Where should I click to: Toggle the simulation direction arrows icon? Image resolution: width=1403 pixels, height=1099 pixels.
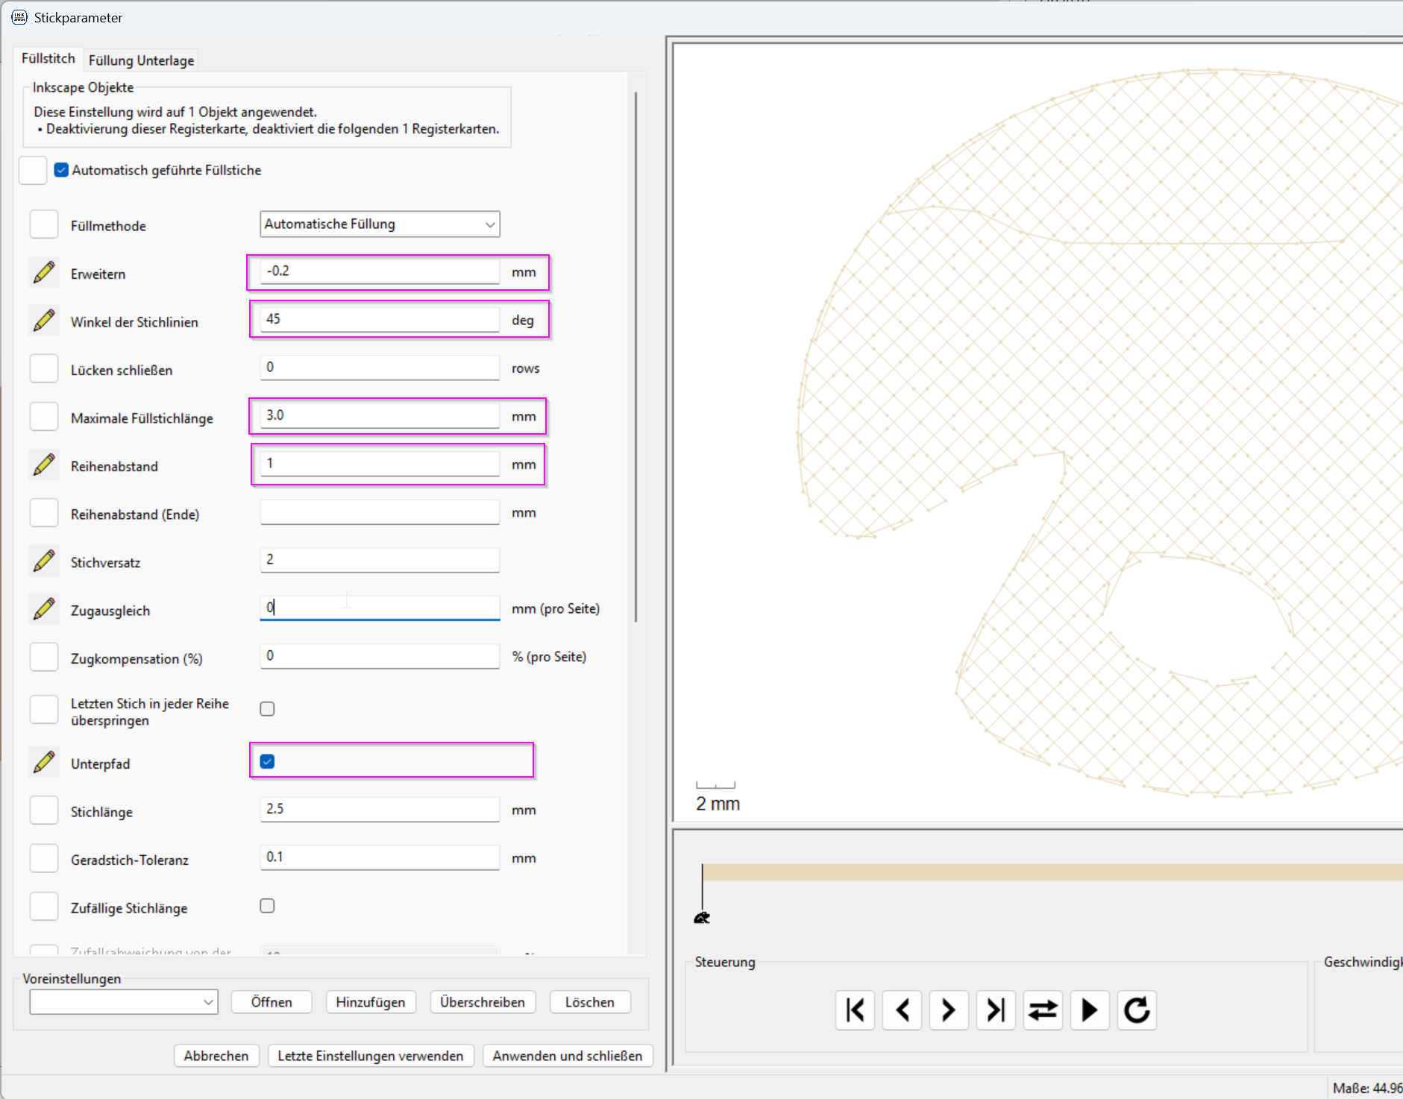[1043, 1010]
